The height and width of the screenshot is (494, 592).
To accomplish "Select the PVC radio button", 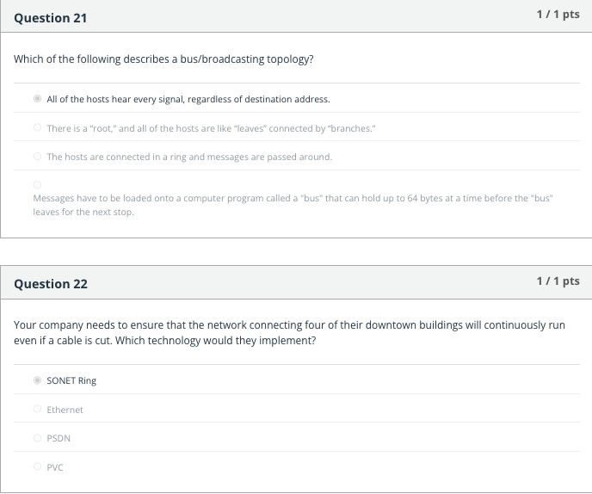I will [x=37, y=466].
